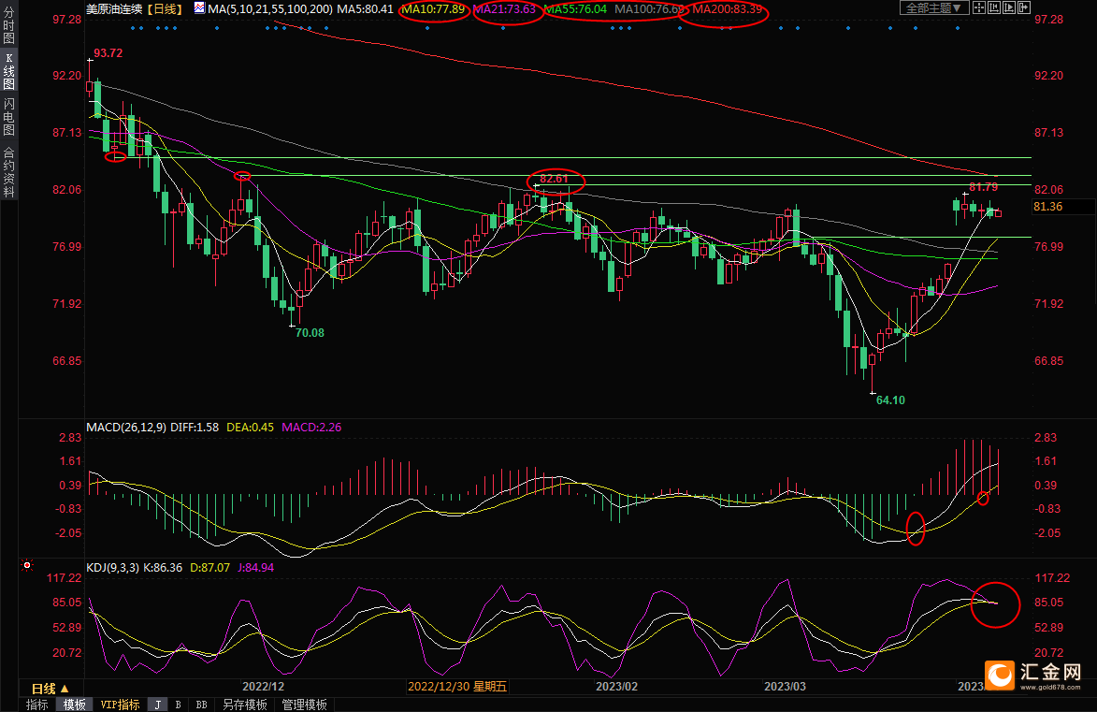Click the shrink chart range icon
Image resolution: width=1097 pixels, height=712 pixels.
point(994,7)
